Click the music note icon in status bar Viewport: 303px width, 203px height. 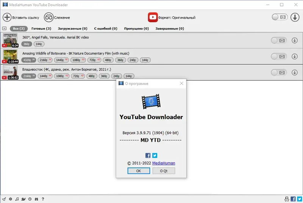pos(17,199)
